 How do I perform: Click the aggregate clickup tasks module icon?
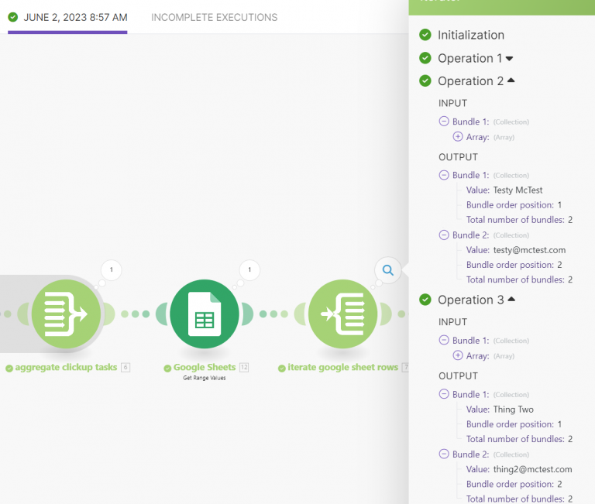coord(66,314)
